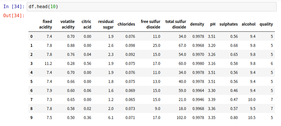Select the 'density' column header
281x126 pixels.
coord(197,24)
